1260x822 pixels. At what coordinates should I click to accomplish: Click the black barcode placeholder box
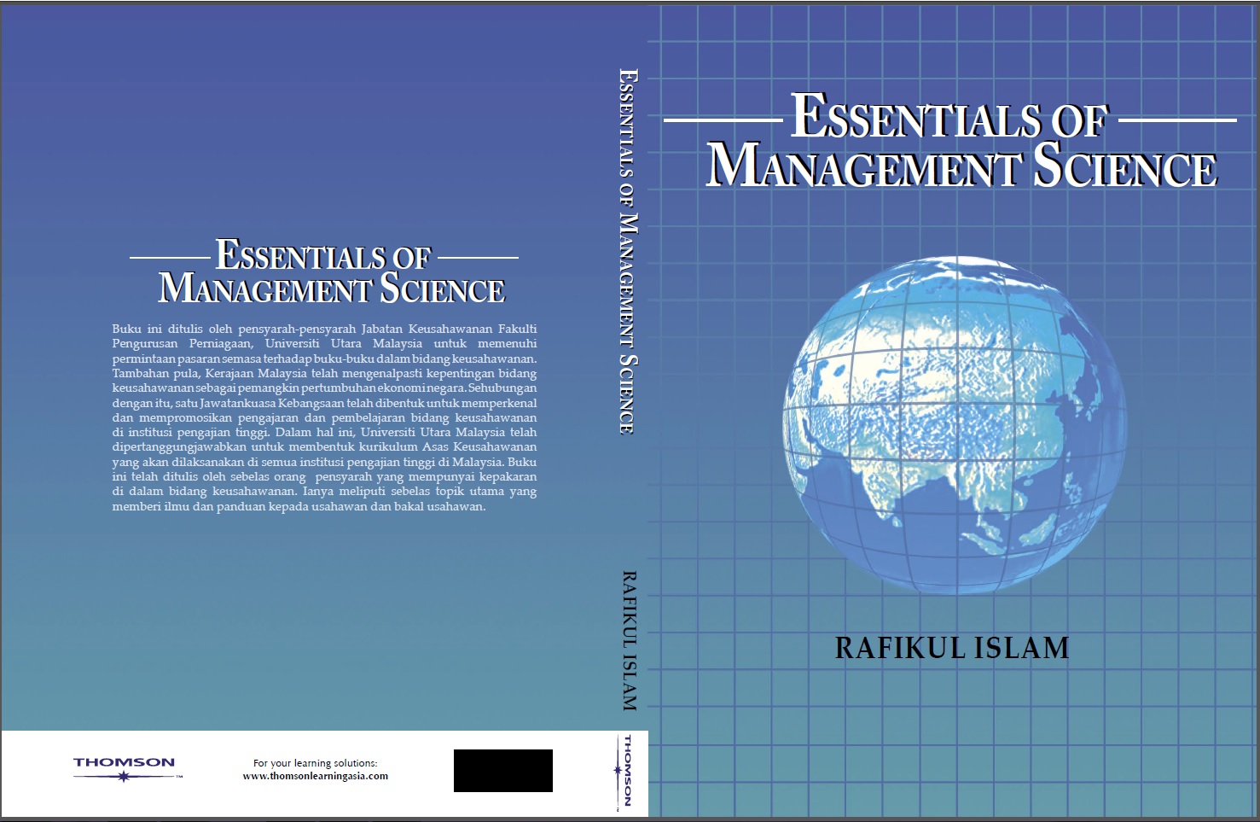tap(502, 771)
